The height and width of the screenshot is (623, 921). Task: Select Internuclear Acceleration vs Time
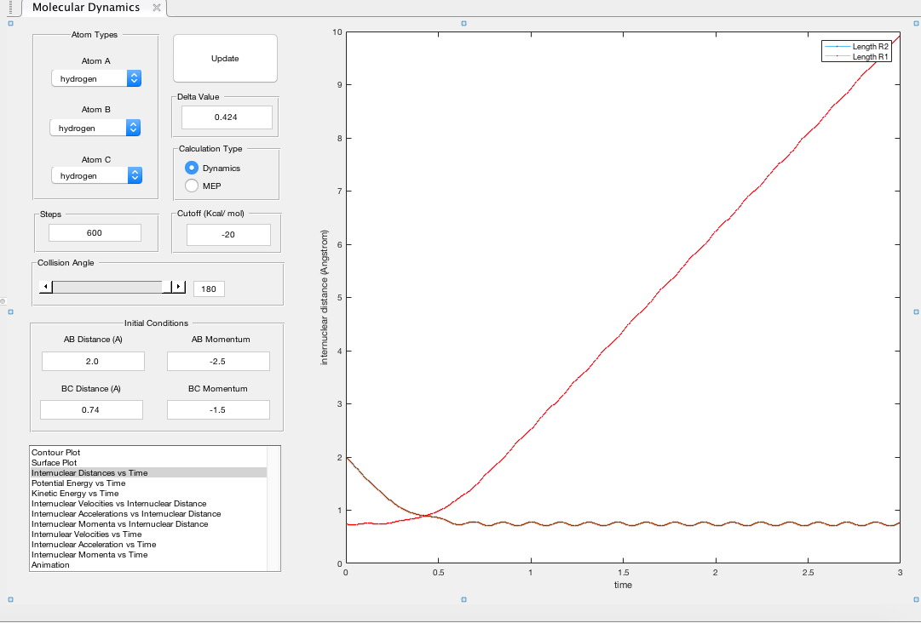coord(148,545)
